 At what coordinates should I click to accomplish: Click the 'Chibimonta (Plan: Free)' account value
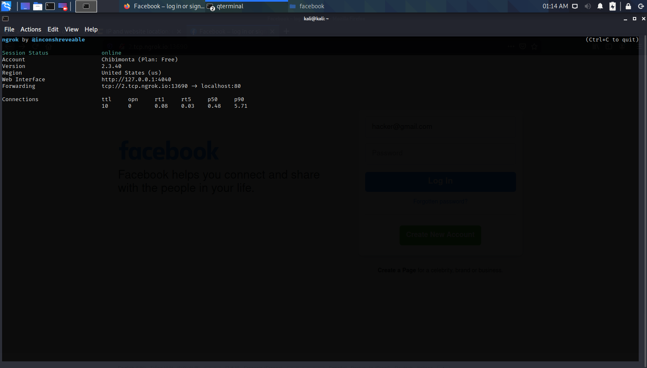pyautogui.click(x=140, y=60)
